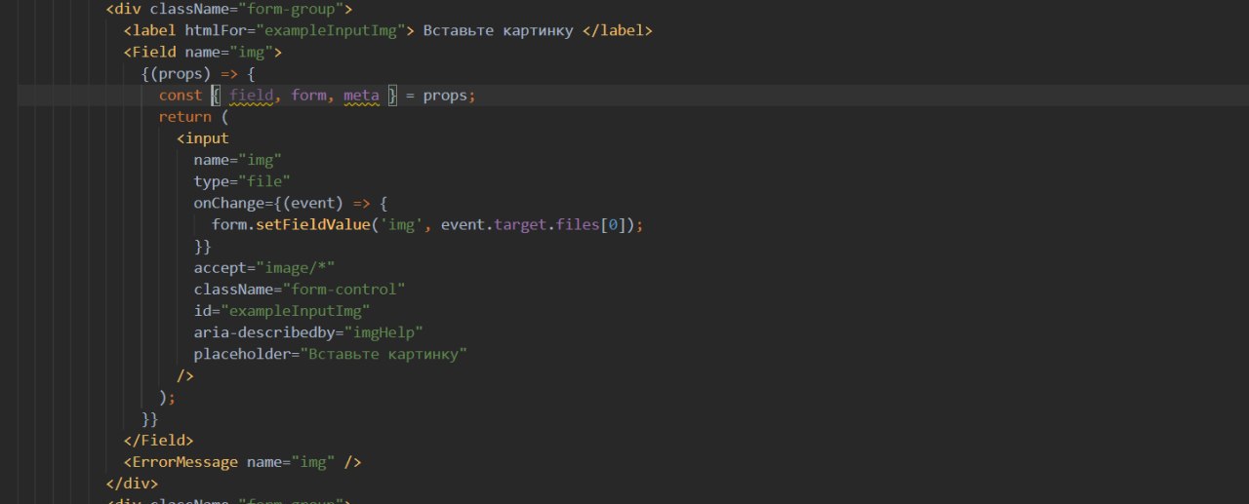The width and height of the screenshot is (1249, 504).
Task: Click the closing '</div>' tag
Action: tap(132, 484)
